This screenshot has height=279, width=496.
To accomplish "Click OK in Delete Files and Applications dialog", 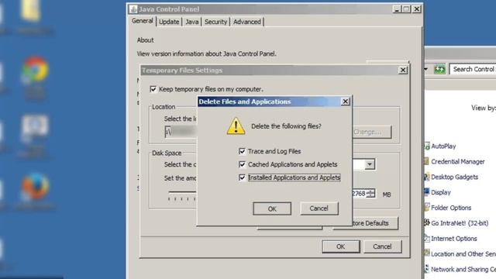I will (x=272, y=208).
